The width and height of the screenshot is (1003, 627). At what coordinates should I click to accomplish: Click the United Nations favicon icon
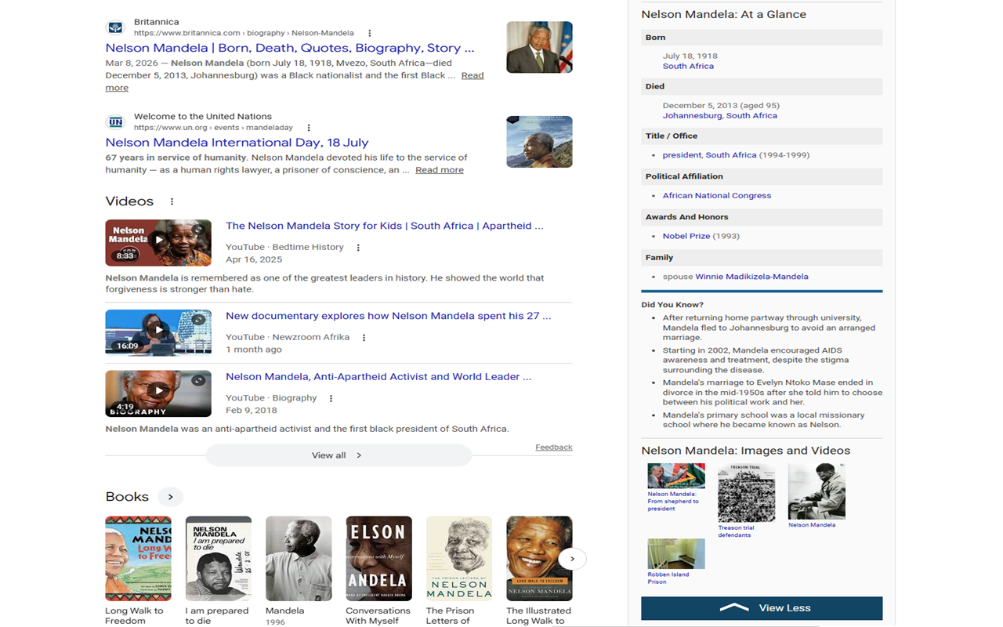115,121
